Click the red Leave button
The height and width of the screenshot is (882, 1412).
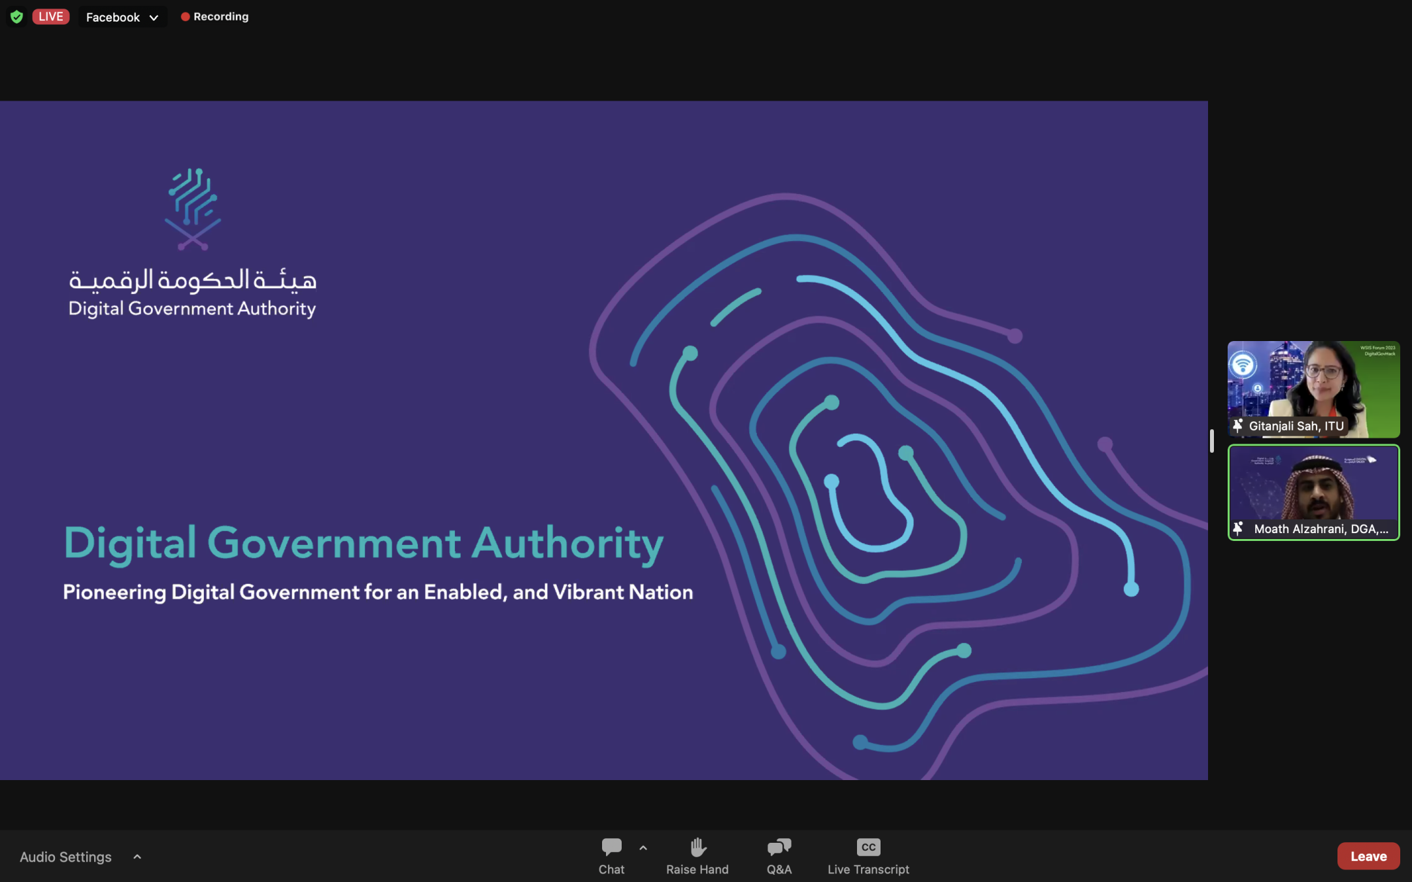click(1368, 856)
